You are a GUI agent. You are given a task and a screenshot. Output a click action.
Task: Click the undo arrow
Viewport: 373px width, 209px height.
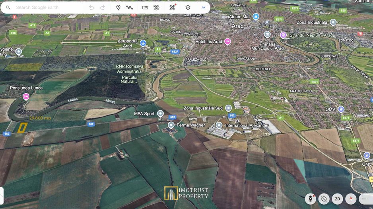(x=91, y=8)
